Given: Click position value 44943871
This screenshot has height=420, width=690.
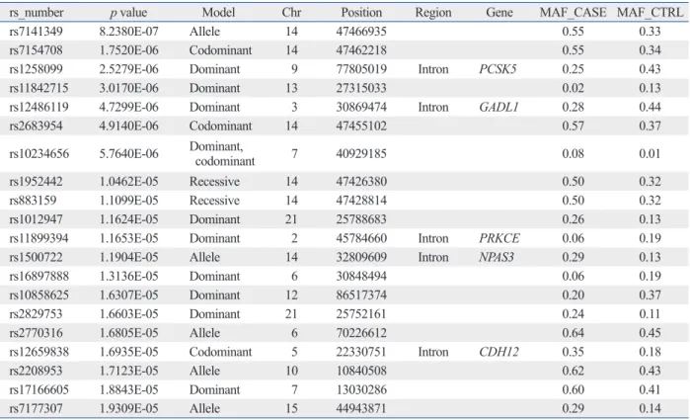Looking at the screenshot, I should [361, 409].
